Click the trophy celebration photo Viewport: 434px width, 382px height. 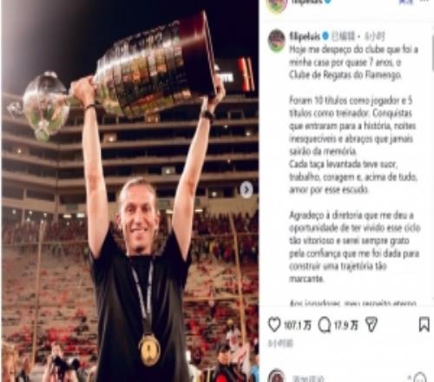(129, 191)
